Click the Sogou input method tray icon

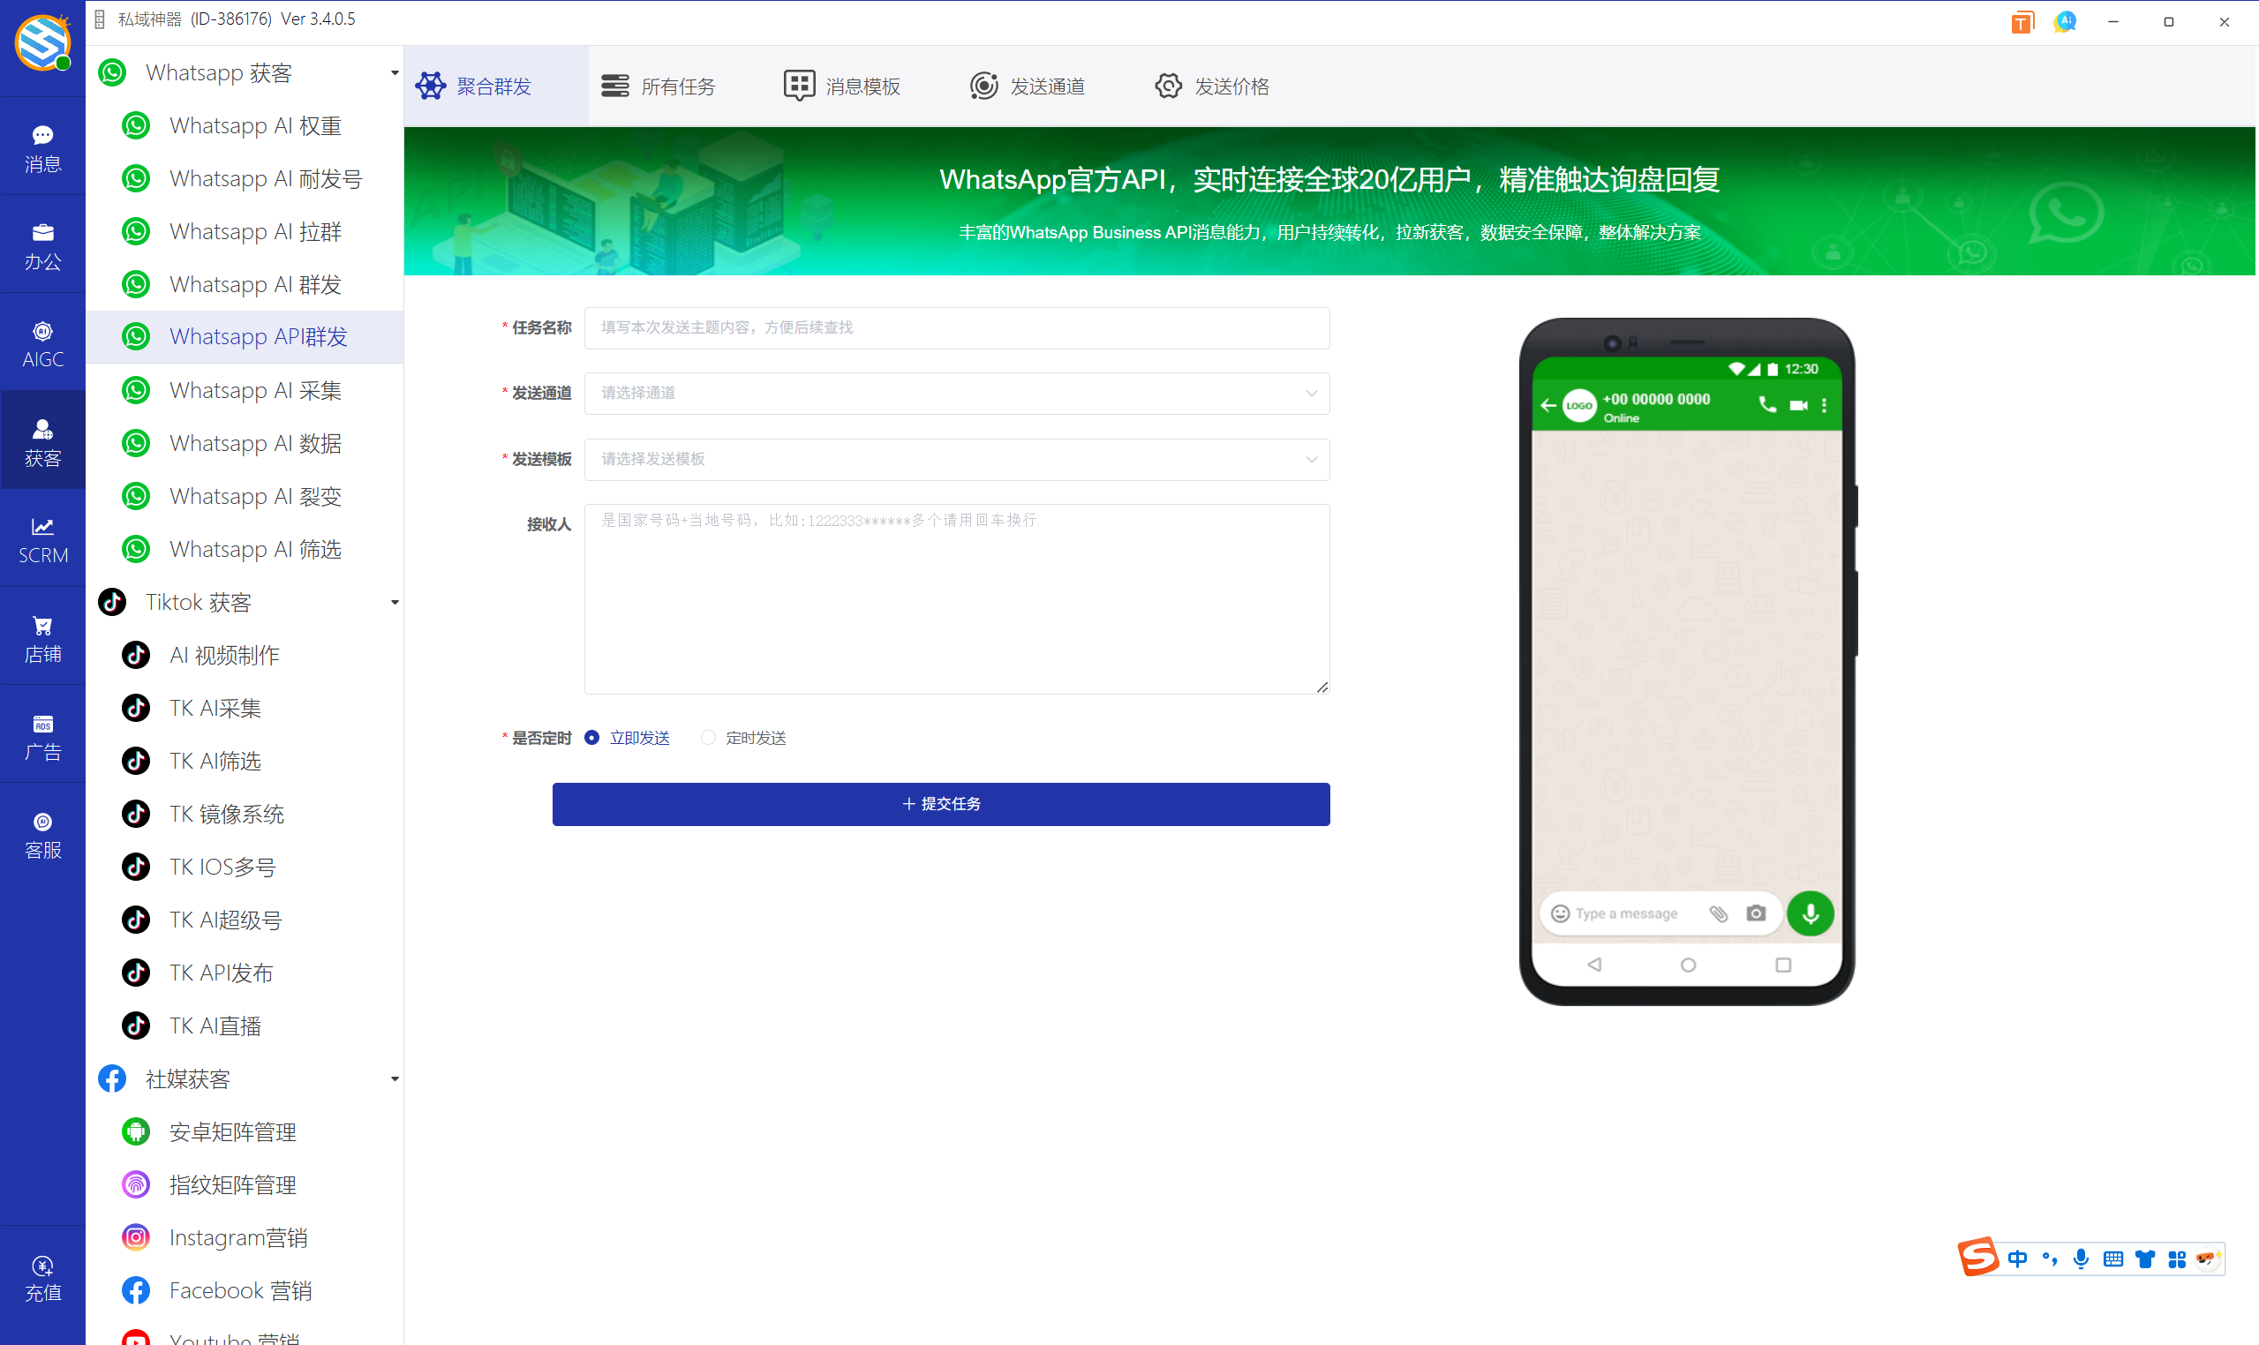point(1981,1258)
